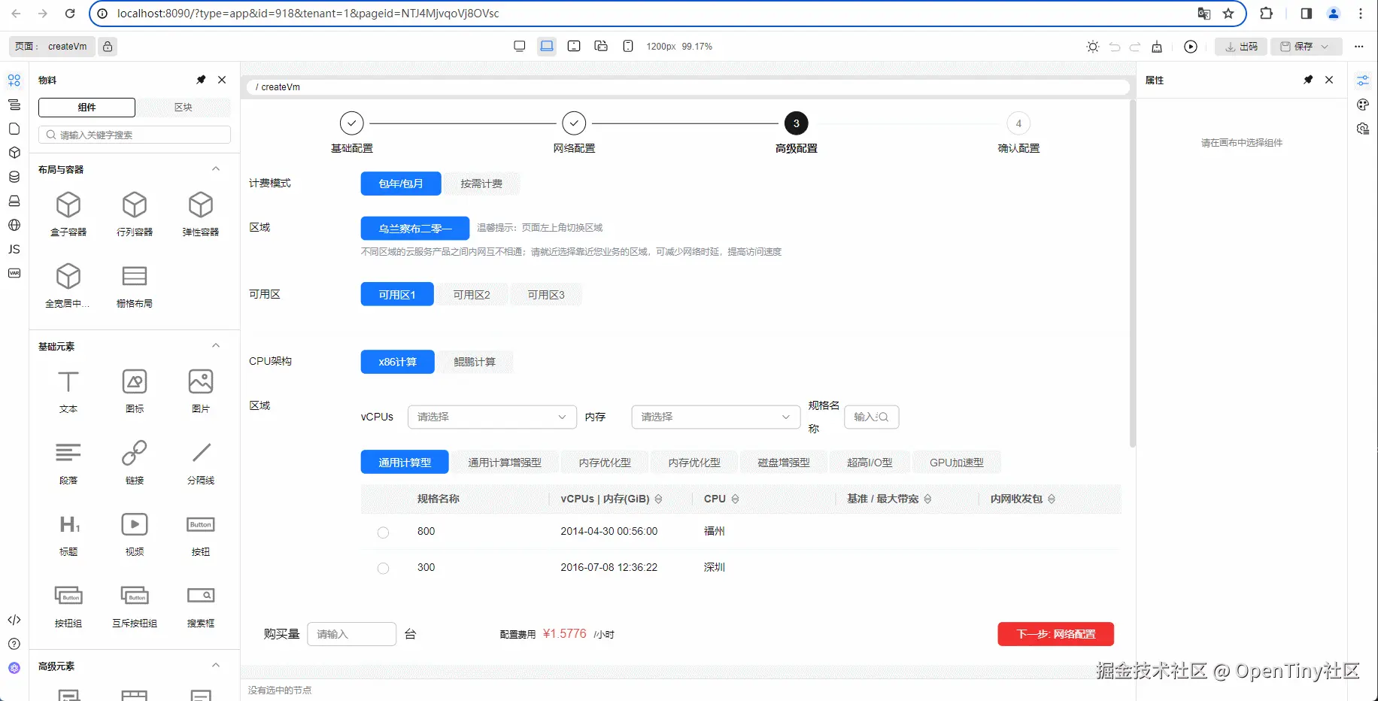The height and width of the screenshot is (701, 1378).
Task: Collapse the 高级元素 section
Action: pos(216,666)
